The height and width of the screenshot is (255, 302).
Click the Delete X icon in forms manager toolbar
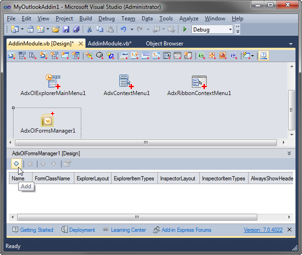coord(30,164)
